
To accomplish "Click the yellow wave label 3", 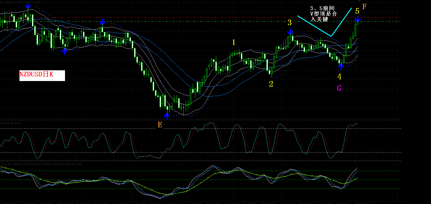I will click(x=289, y=23).
